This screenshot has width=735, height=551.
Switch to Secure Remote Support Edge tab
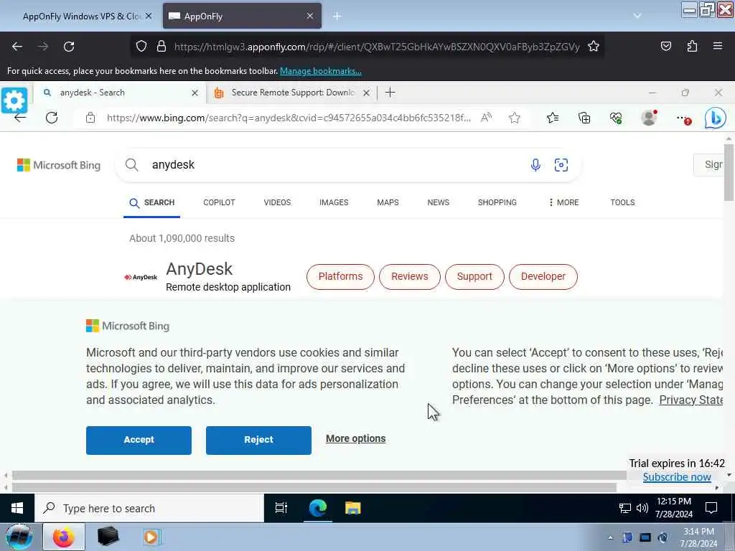tap(293, 93)
